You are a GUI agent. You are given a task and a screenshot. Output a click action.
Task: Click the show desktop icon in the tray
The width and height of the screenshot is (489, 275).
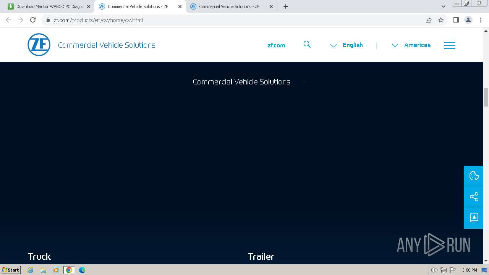[484, 270]
